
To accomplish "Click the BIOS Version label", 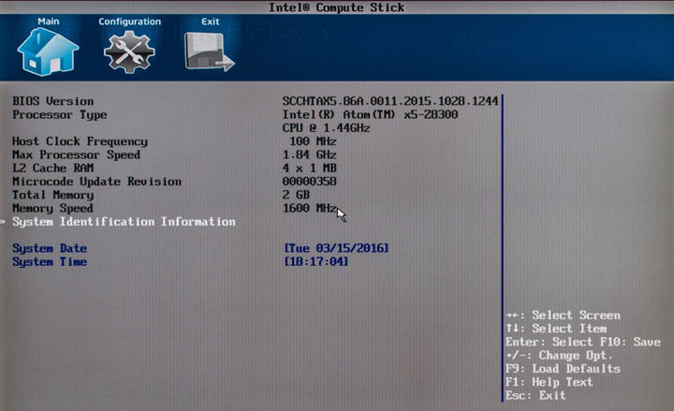I will (x=52, y=101).
